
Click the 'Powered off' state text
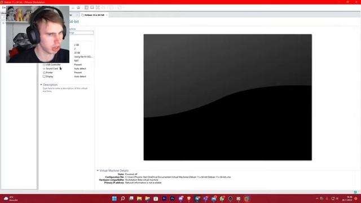[131, 174]
